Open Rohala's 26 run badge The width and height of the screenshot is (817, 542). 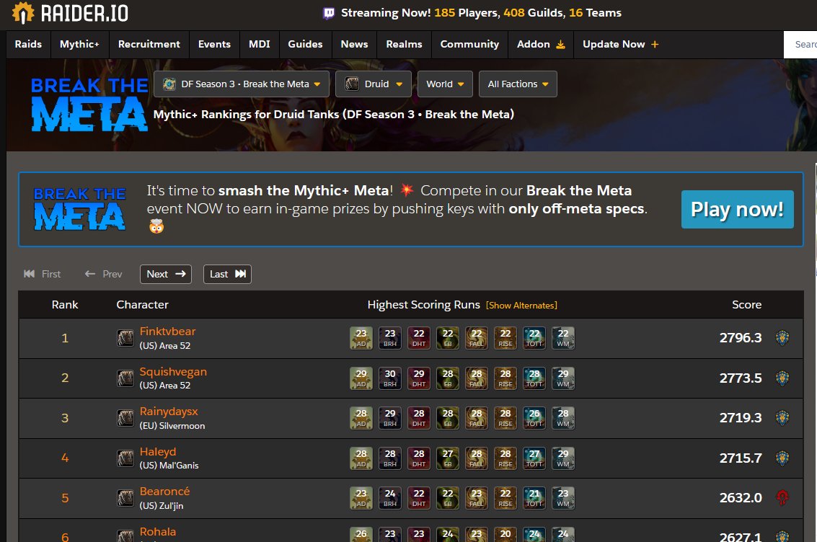click(x=361, y=534)
